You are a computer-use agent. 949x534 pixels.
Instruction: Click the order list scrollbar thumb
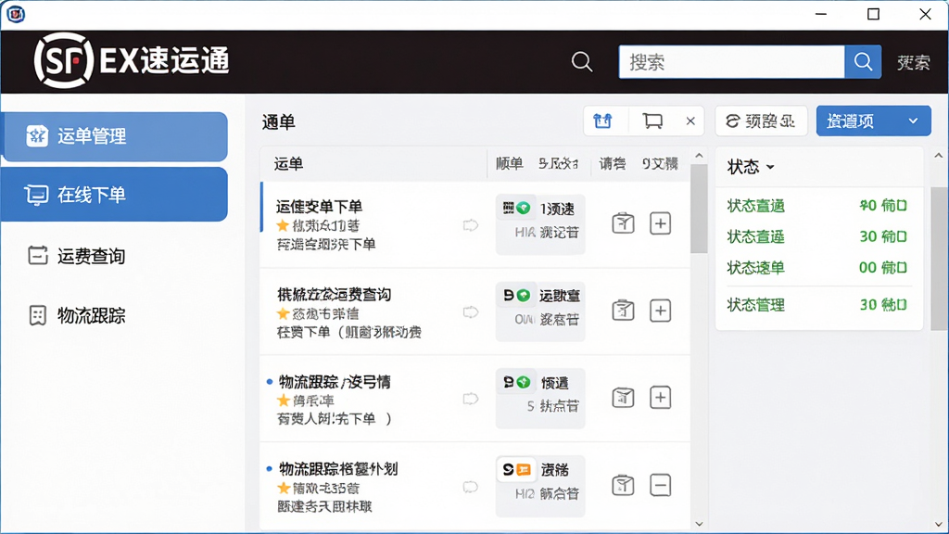coord(699,209)
